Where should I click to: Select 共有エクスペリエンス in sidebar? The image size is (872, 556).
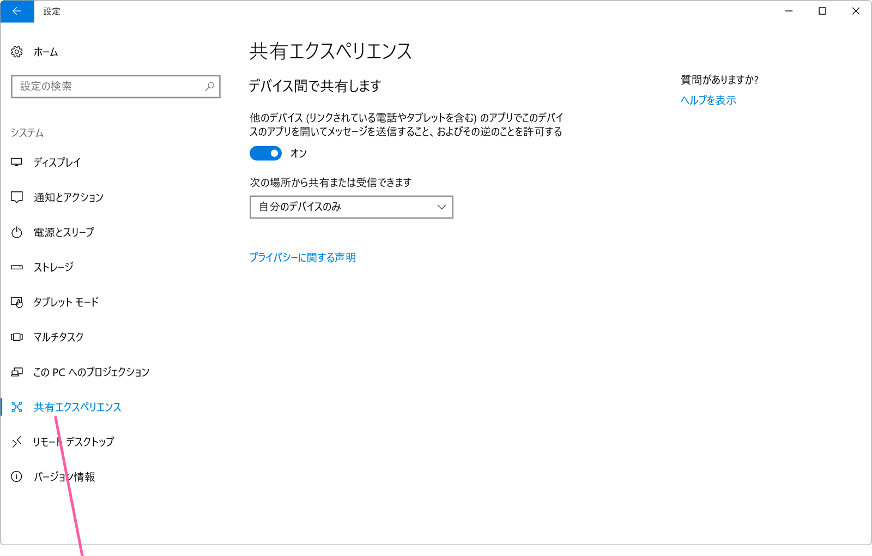pyautogui.click(x=77, y=407)
